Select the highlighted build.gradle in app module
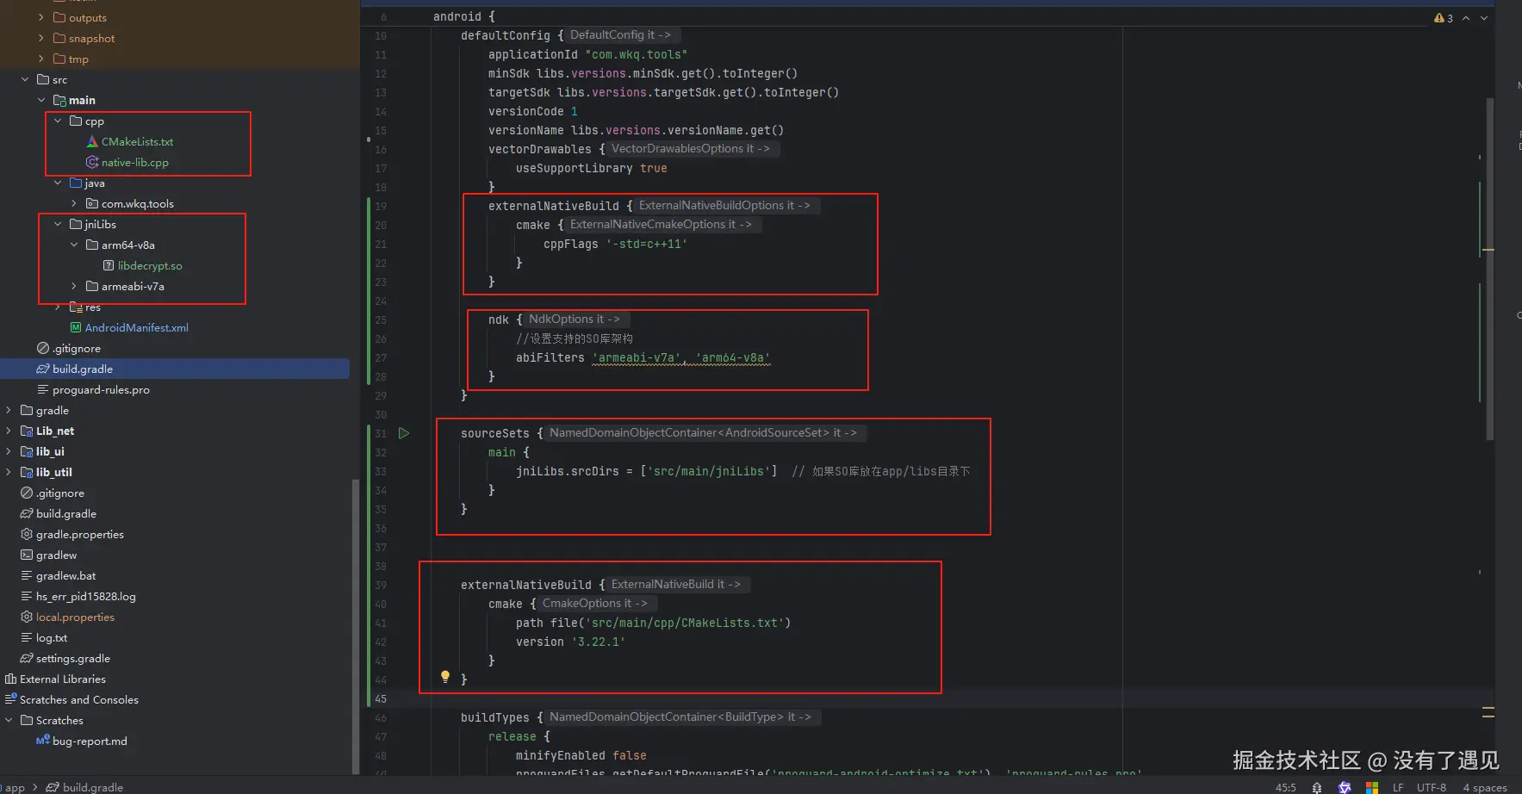1522x794 pixels. coord(175,369)
